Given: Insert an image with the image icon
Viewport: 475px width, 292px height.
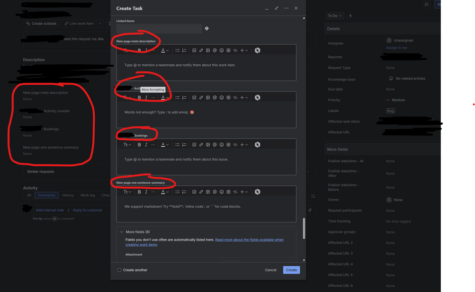Looking at the screenshot, I should [208, 50].
